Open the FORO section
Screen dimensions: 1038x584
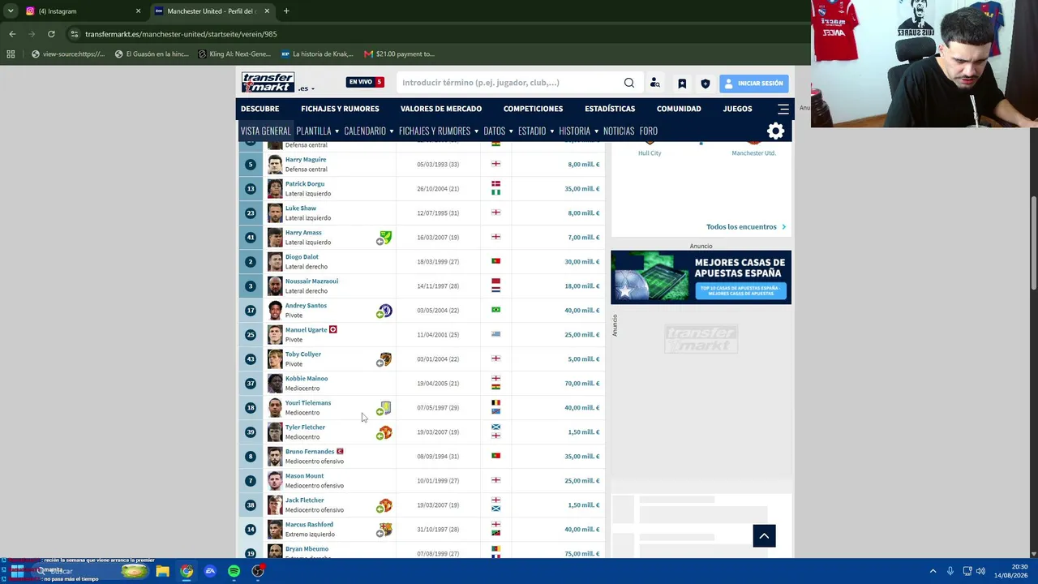(648, 131)
